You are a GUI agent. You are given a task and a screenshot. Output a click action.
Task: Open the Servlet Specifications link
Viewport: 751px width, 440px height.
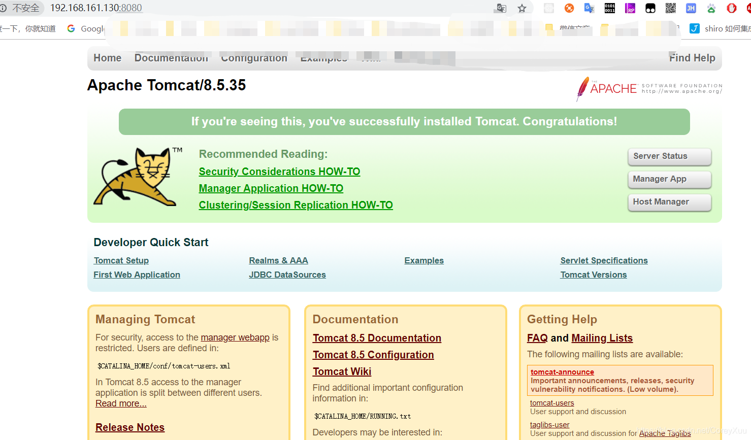point(604,260)
